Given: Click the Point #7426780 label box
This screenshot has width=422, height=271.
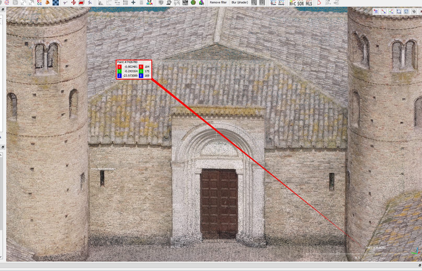Looking at the screenshot, I should tap(134, 69).
